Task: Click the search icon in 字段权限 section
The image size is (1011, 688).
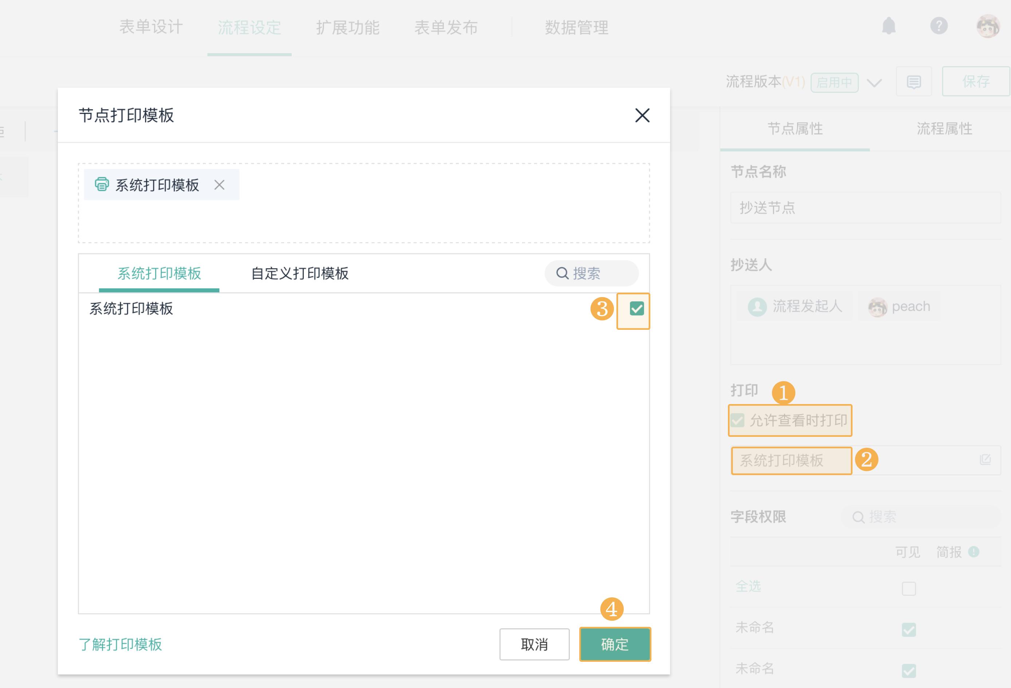Action: (x=859, y=517)
